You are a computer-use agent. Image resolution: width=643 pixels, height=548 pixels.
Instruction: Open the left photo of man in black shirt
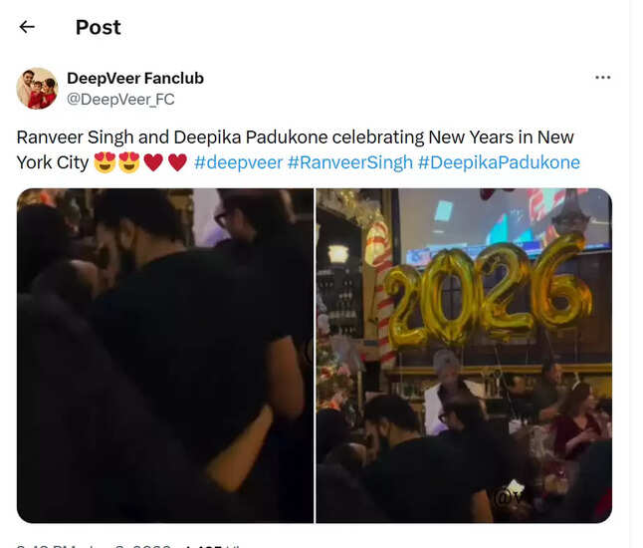pyautogui.click(x=165, y=356)
